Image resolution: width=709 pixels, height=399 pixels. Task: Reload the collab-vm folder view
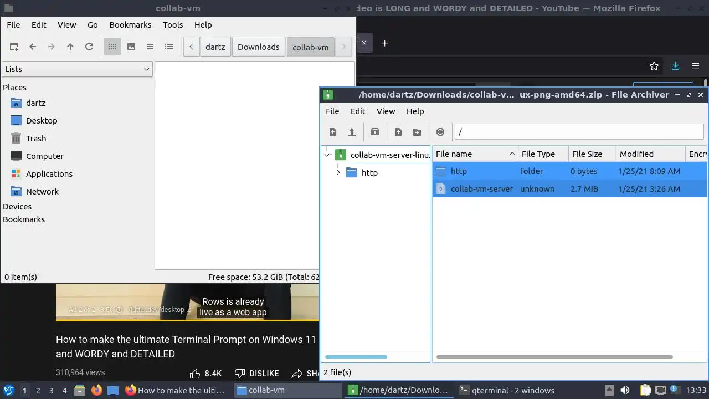point(89,47)
